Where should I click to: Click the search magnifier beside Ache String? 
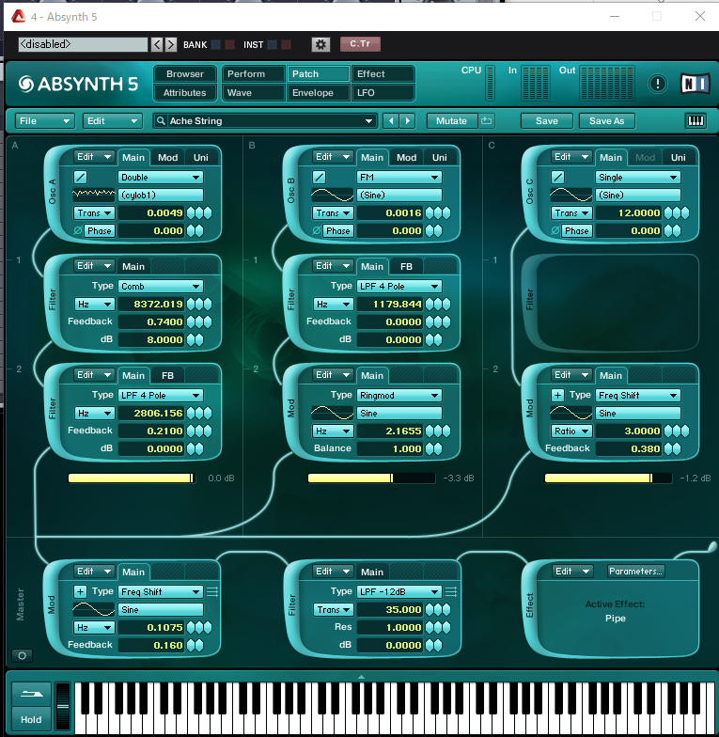tap(161, 120)
